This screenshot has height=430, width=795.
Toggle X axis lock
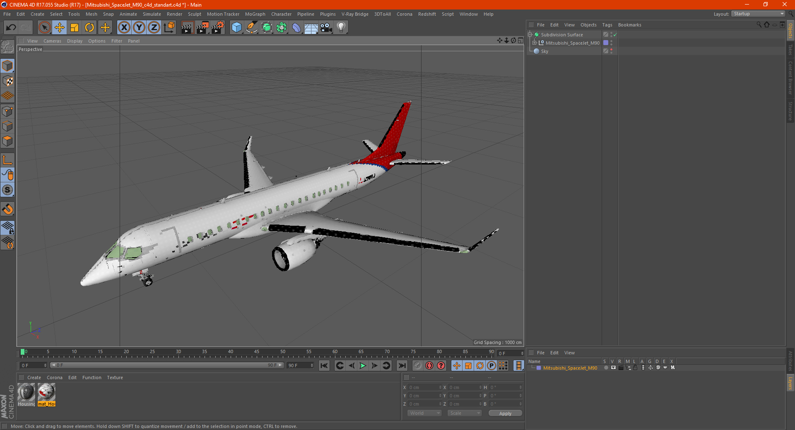pos(124,28)
